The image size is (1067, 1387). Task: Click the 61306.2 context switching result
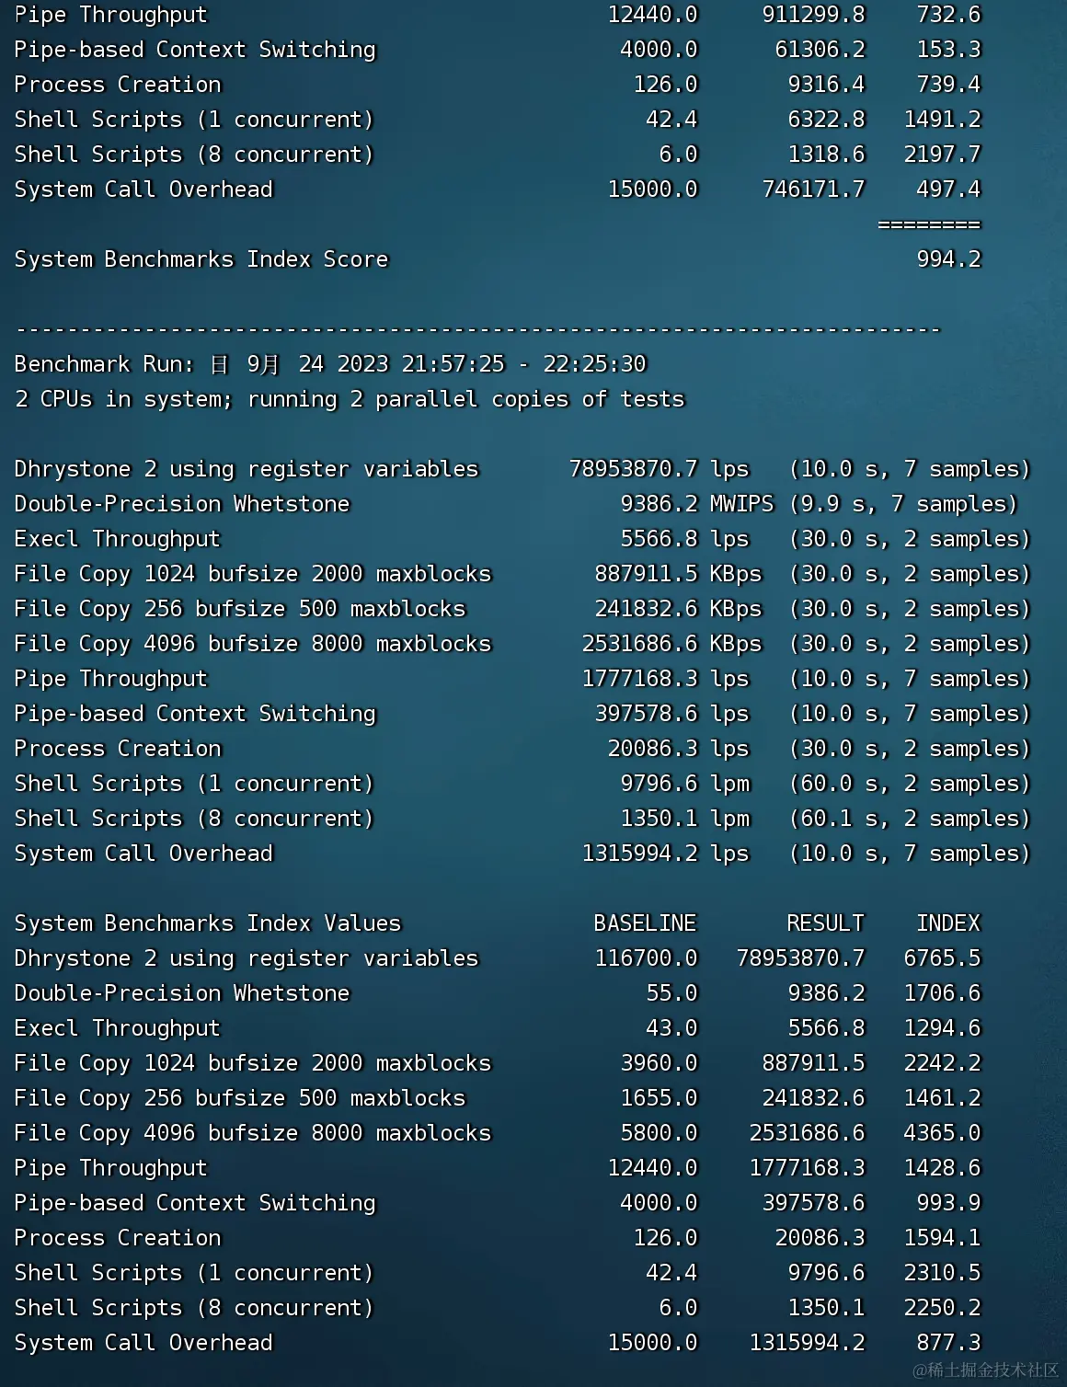(820, 50)
